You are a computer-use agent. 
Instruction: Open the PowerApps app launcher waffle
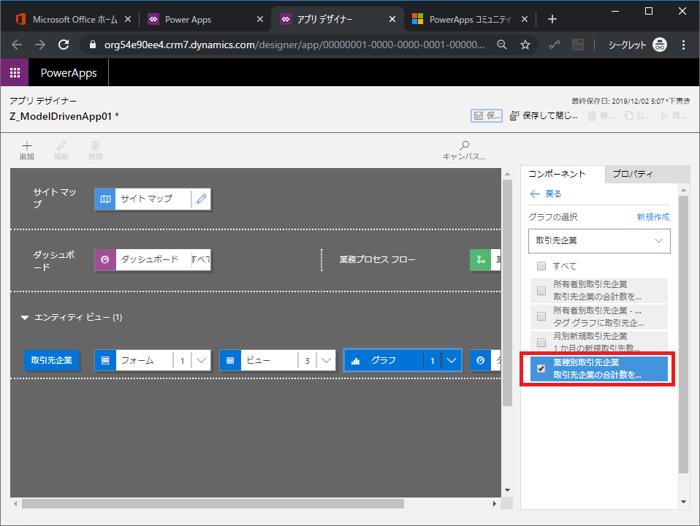click(x=15, y=72)
